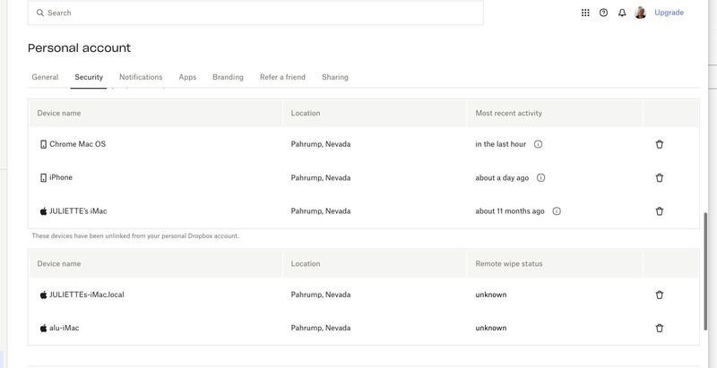
Task: Select the Notifications tab
Action: coord(141,77)
